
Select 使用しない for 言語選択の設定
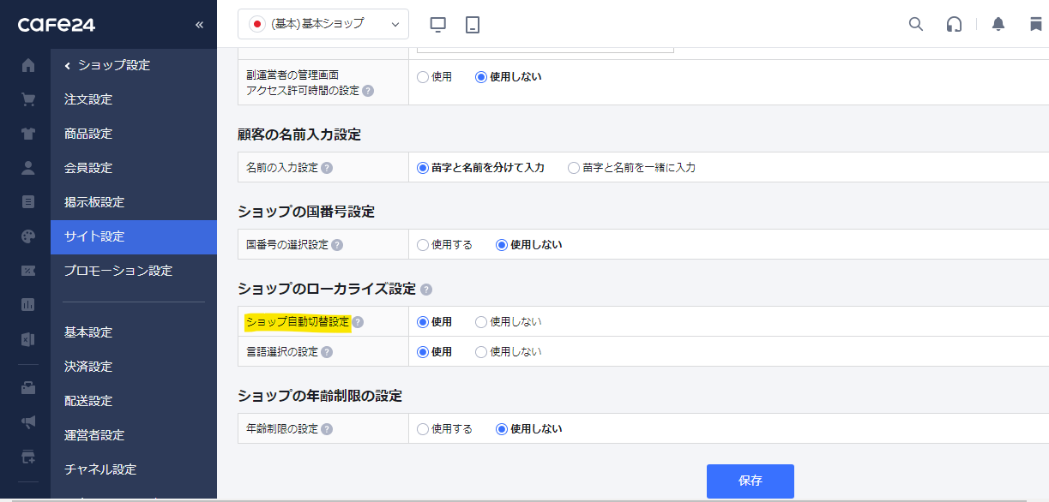(x=481, y=352)
